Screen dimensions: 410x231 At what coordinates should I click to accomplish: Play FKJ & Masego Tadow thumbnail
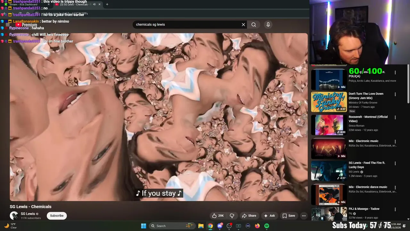(x=329, y=214)
